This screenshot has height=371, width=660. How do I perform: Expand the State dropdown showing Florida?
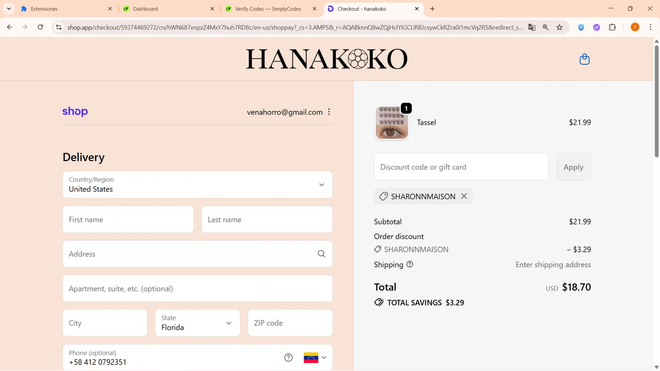pyautogui.click(x=198, y=323)
